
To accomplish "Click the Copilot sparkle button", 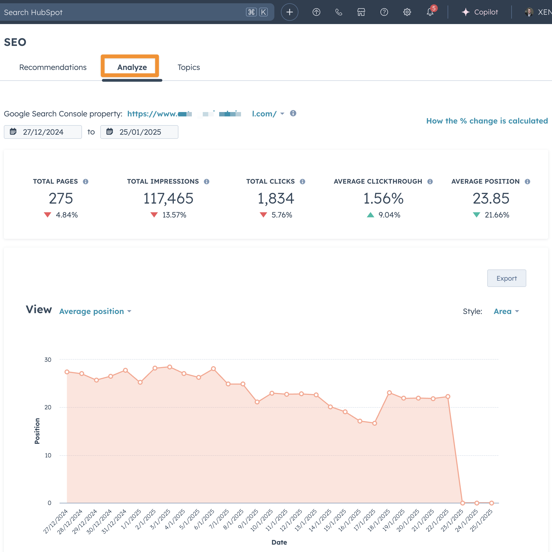I will coord(480,12).
